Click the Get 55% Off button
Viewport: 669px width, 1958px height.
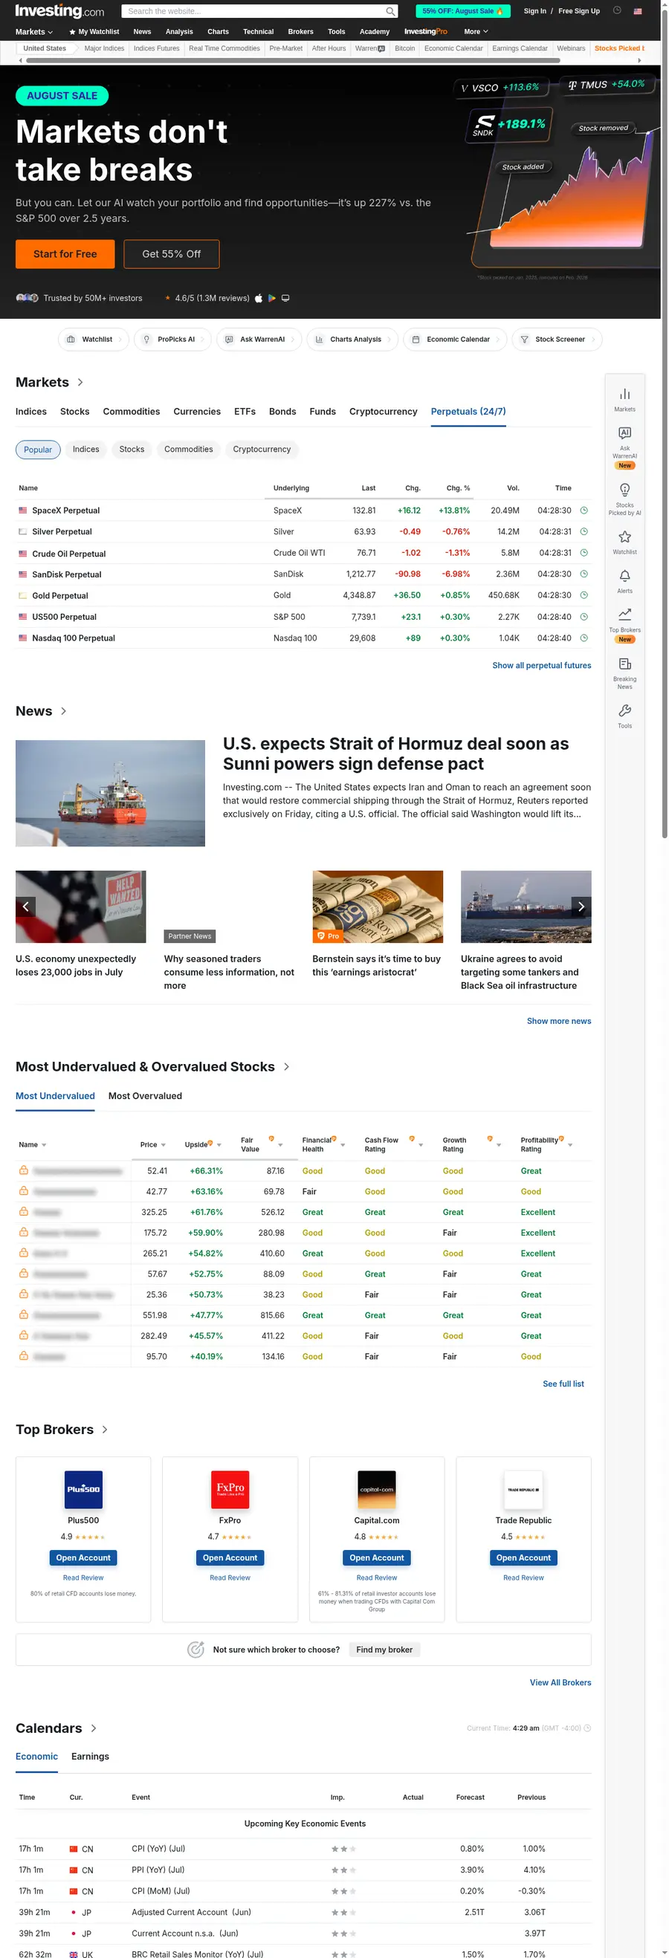[172, 254]
